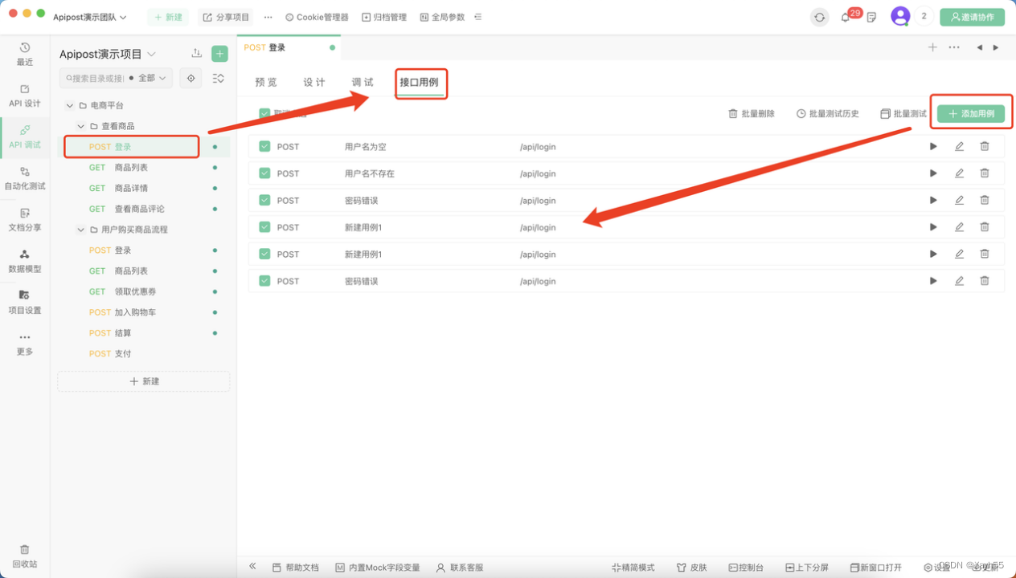Image resolution: width=1016 pixels, height=578 pixels.
Task: Check the select-all checkbox in the case list header
Action: pos(265,113)
